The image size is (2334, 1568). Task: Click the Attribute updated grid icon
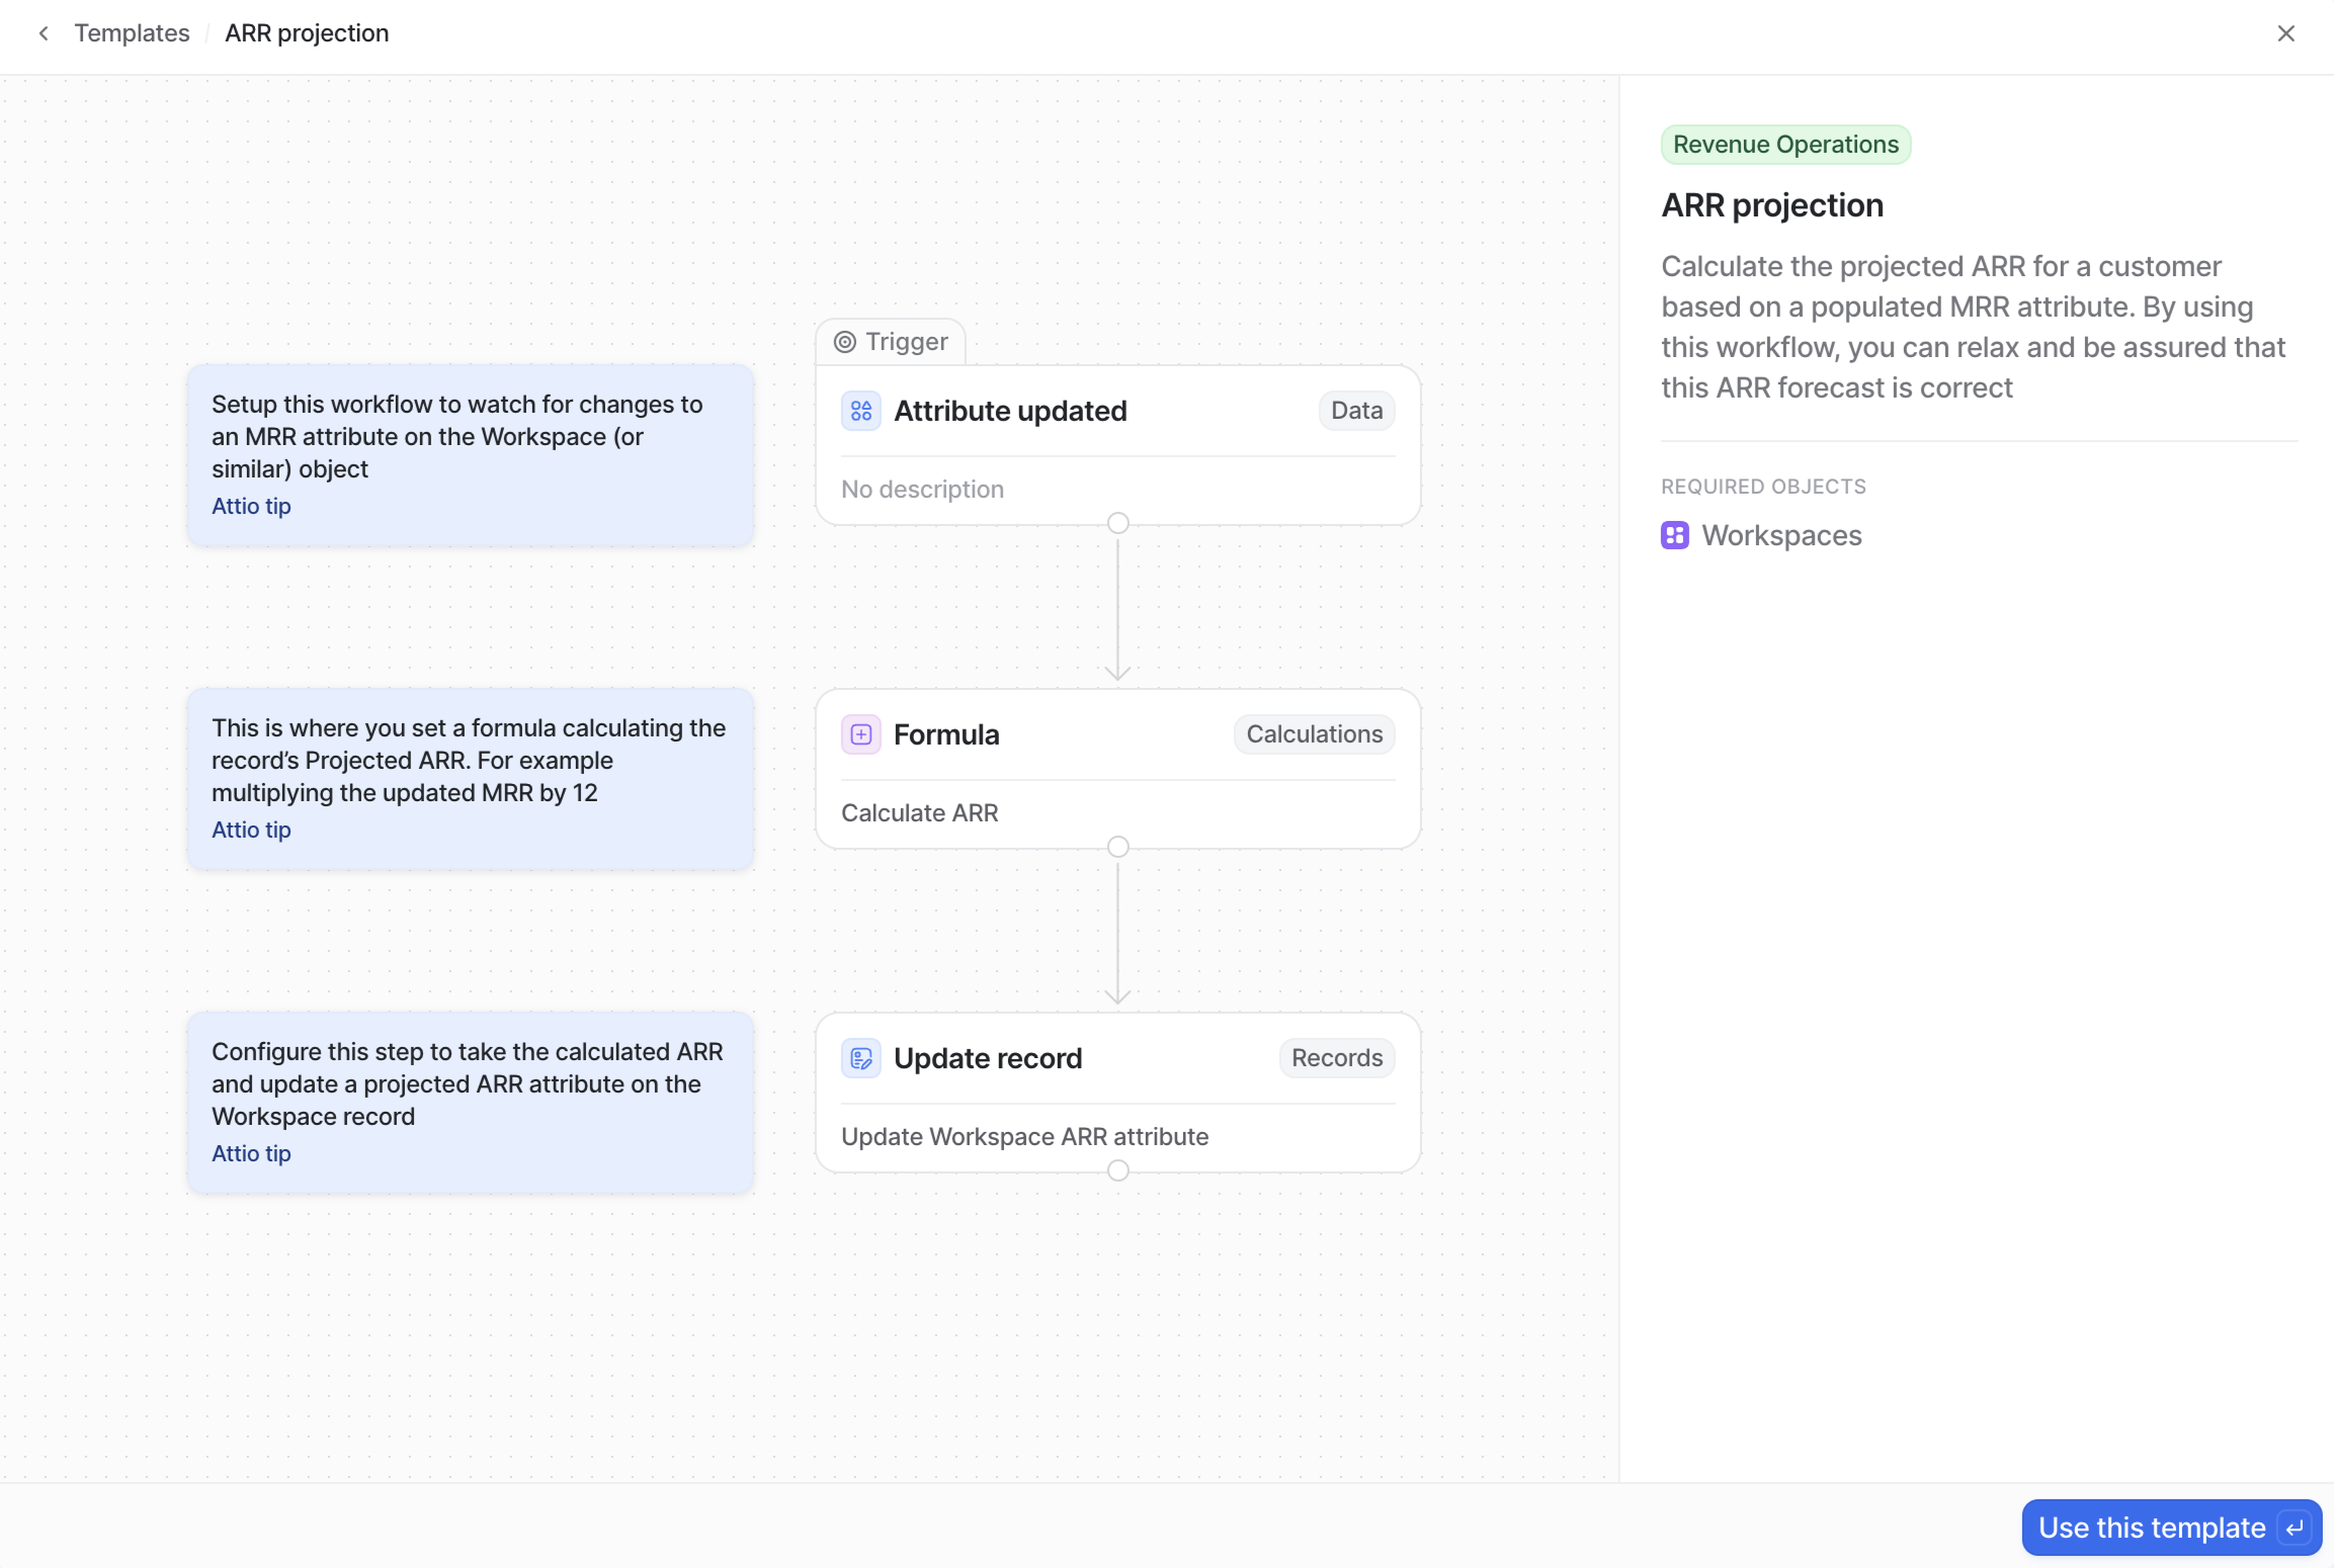[x=861, y=411]
